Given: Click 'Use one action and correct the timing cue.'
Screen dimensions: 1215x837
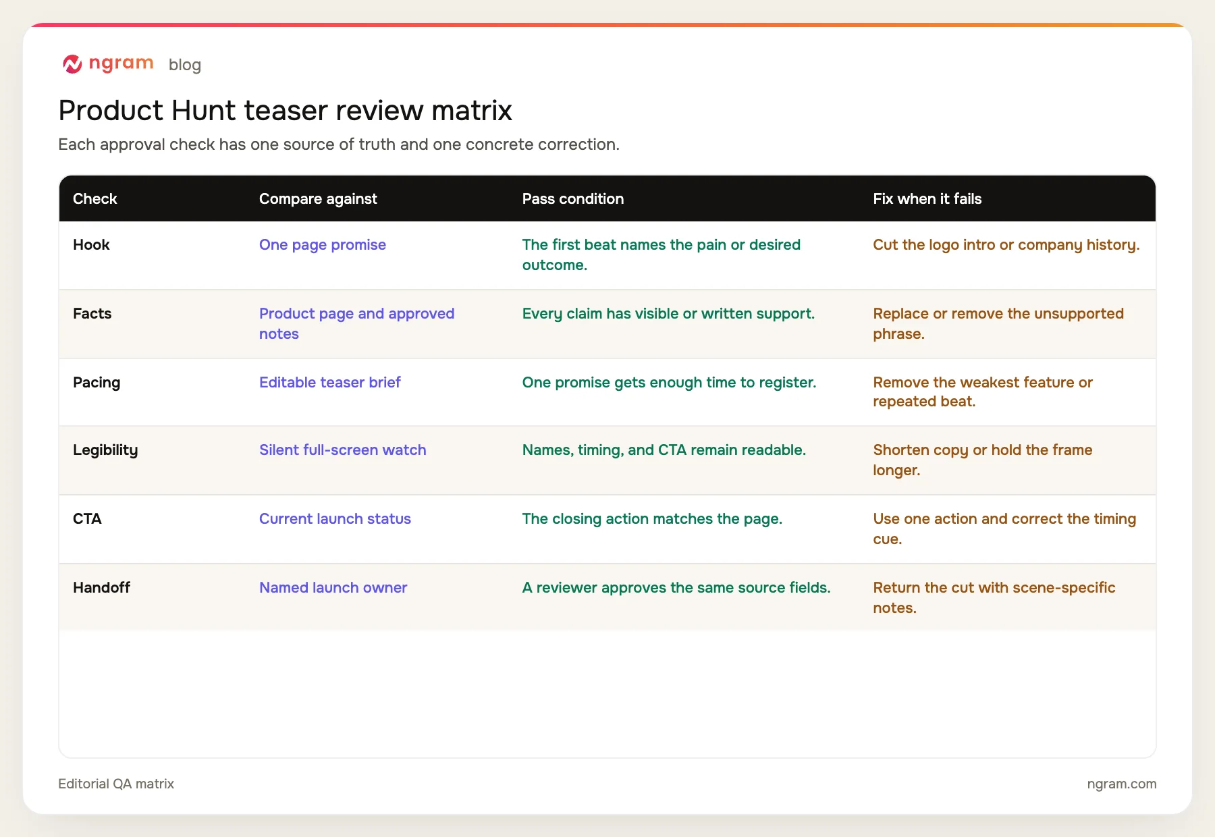Looking at the screenshot, I should coord(1004,529).
